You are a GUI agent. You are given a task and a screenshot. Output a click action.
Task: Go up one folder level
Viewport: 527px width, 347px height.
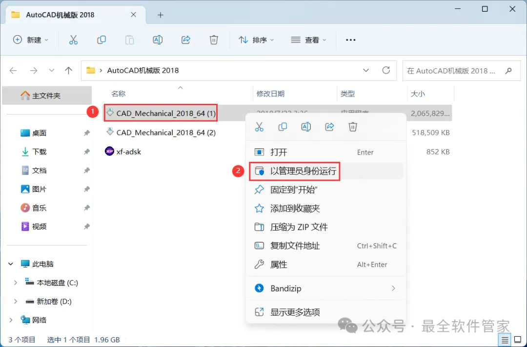[69, 71]
